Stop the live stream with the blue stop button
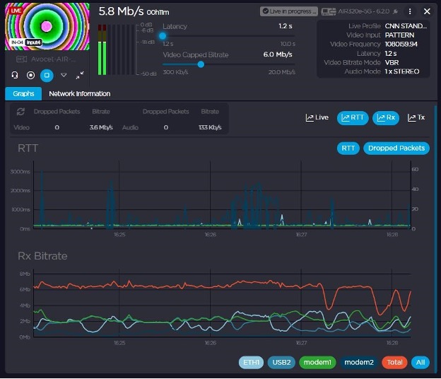Image resolution: width=441 pixels, height=379 pixels. pos(47,75)
